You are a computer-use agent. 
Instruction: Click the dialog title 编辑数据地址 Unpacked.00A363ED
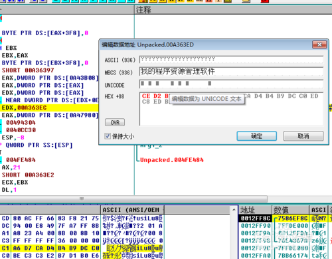[x=147, y=44]
